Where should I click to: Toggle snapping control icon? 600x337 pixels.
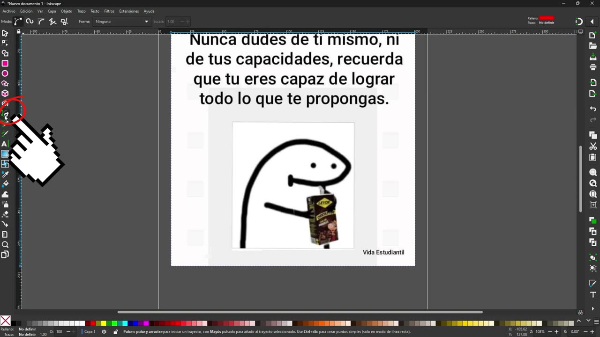tap(579, 22)
